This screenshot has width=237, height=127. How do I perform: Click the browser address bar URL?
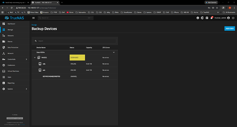pos(42,8)
